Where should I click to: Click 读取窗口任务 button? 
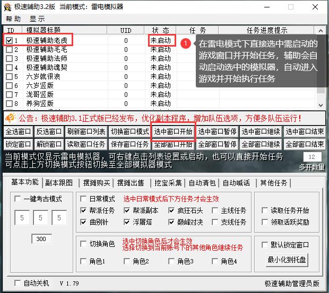click(86, 144)
